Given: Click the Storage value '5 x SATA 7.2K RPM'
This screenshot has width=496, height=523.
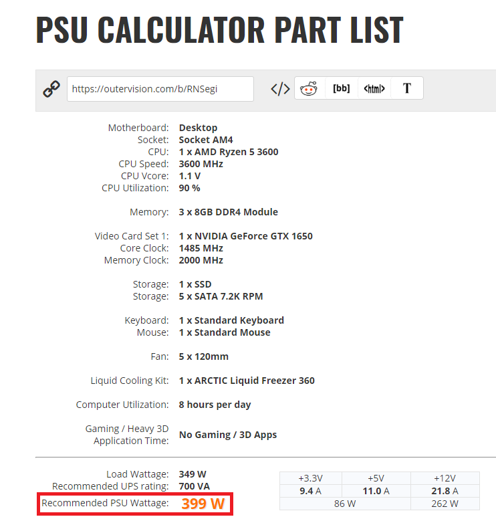Looking at the screenshot, I should pyautogui.click(x=221, y=296).
